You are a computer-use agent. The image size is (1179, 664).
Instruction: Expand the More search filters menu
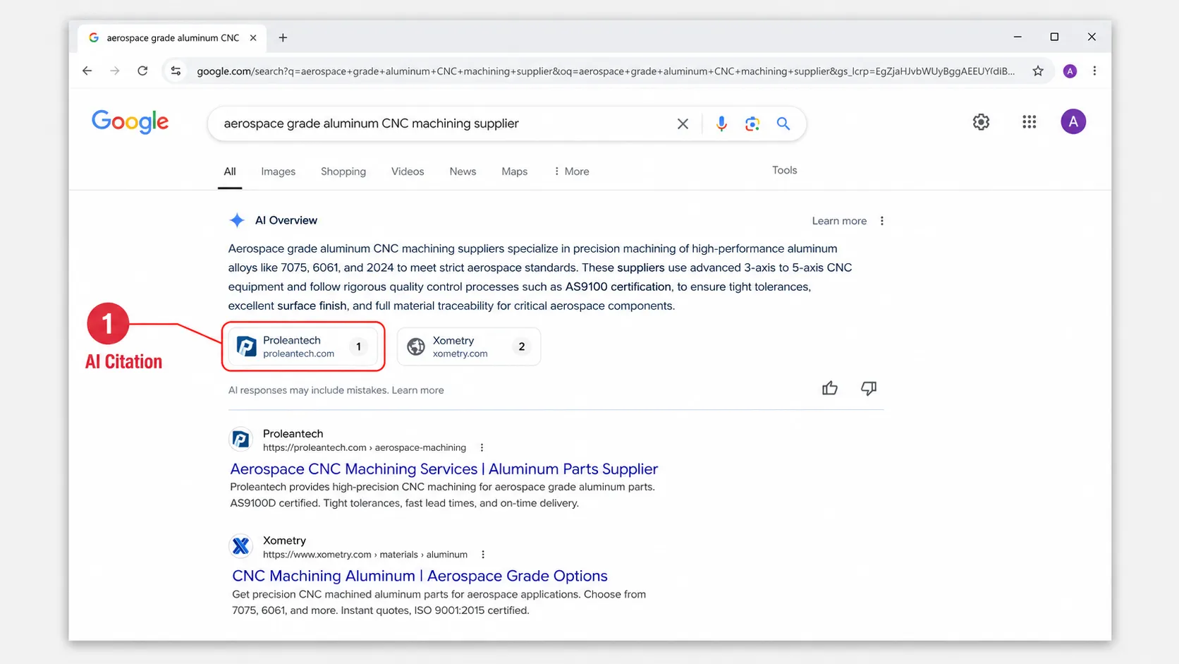572,171
